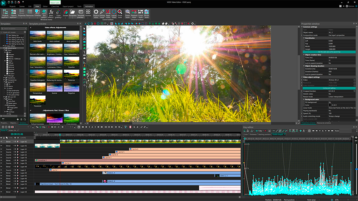Open the Editor ribbon tab

click(x=45, y=6)
